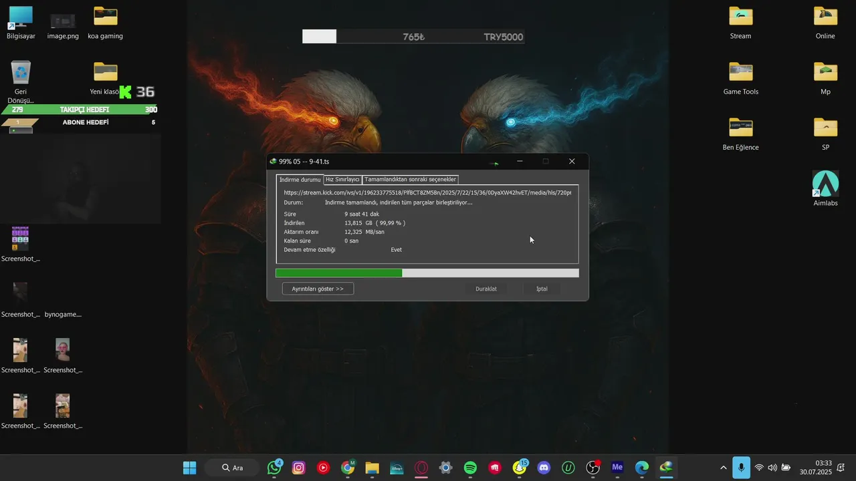Screen dimensions: 856x481
Task: Open Opera GX from the taskbar
Action: 421,468
